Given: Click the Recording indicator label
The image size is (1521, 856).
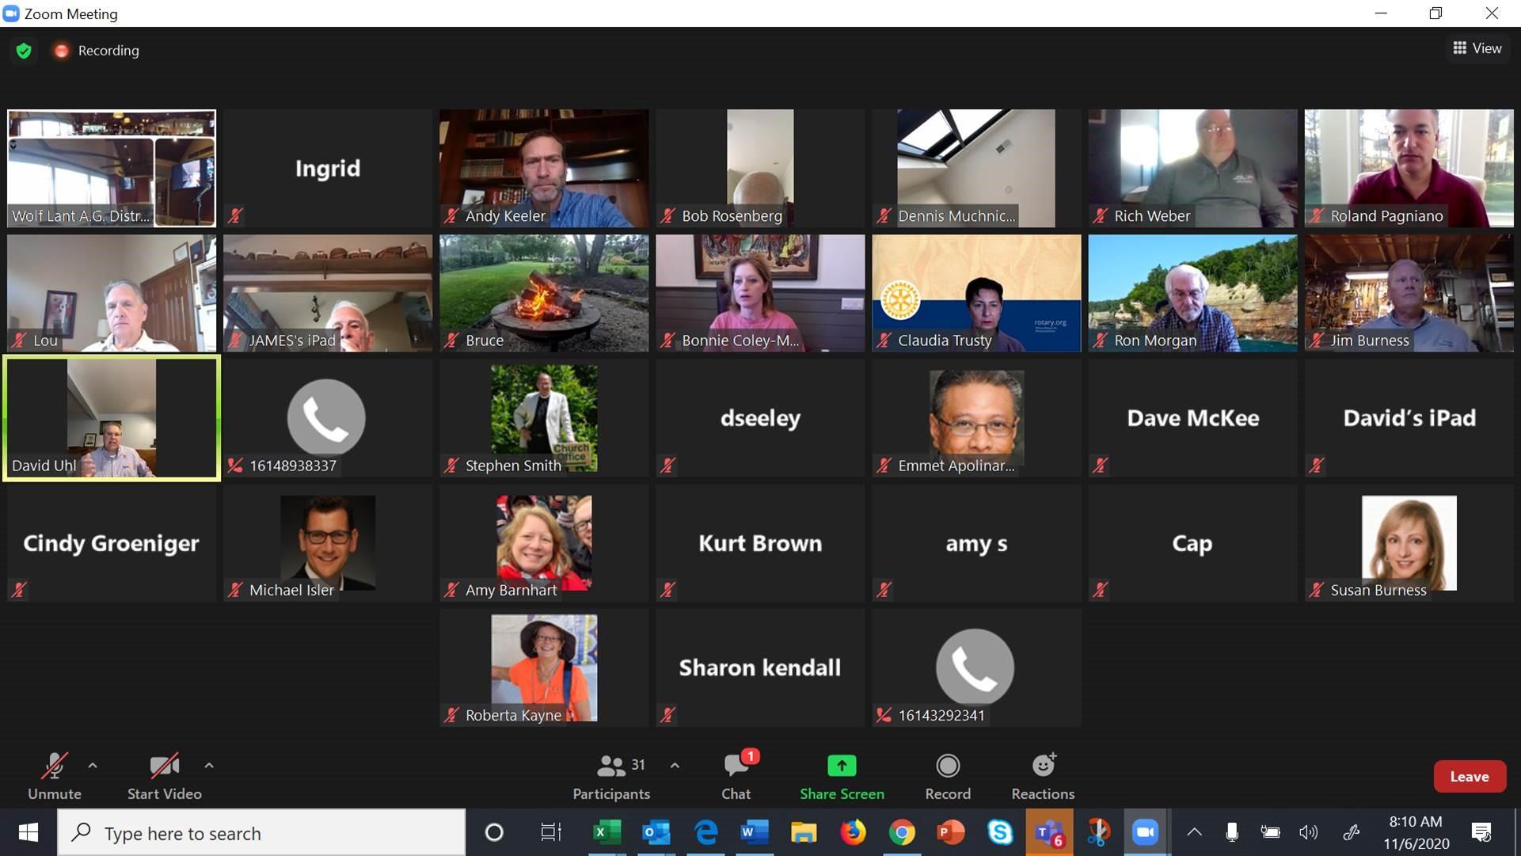Looking at the screenshot, I should tap(108, 51).
